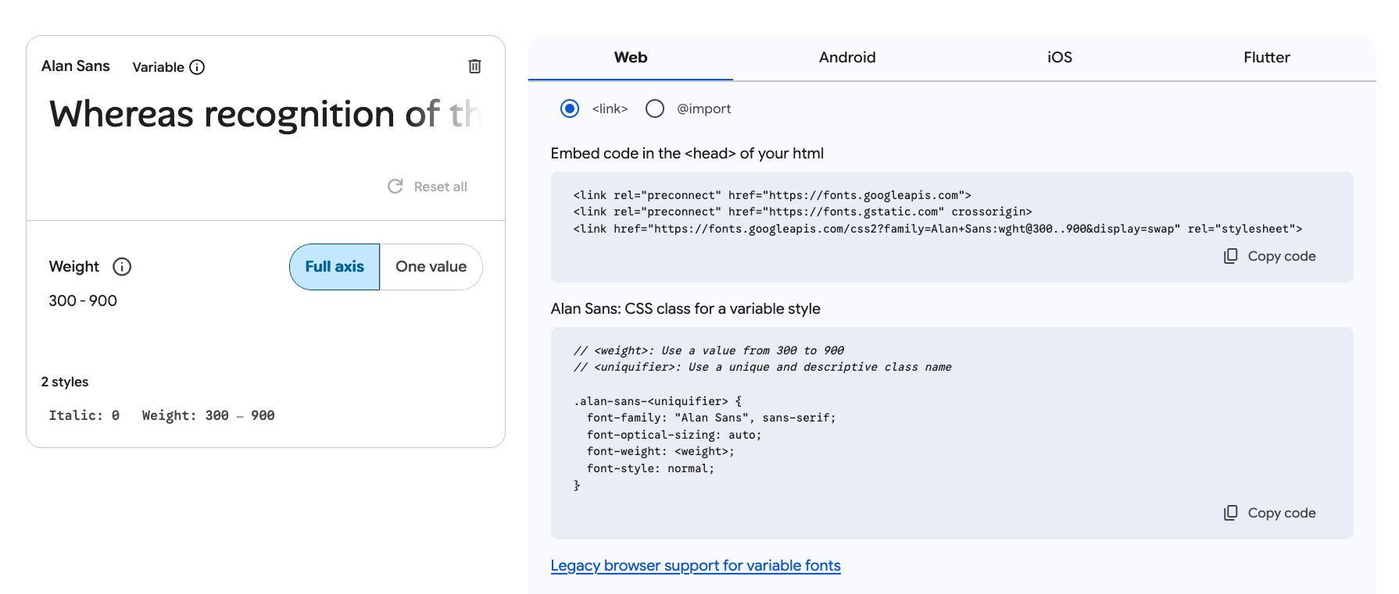1399x594 pixels.
Task: Open Legacy browser support for variable fonts link
Action: coord(696,566)
